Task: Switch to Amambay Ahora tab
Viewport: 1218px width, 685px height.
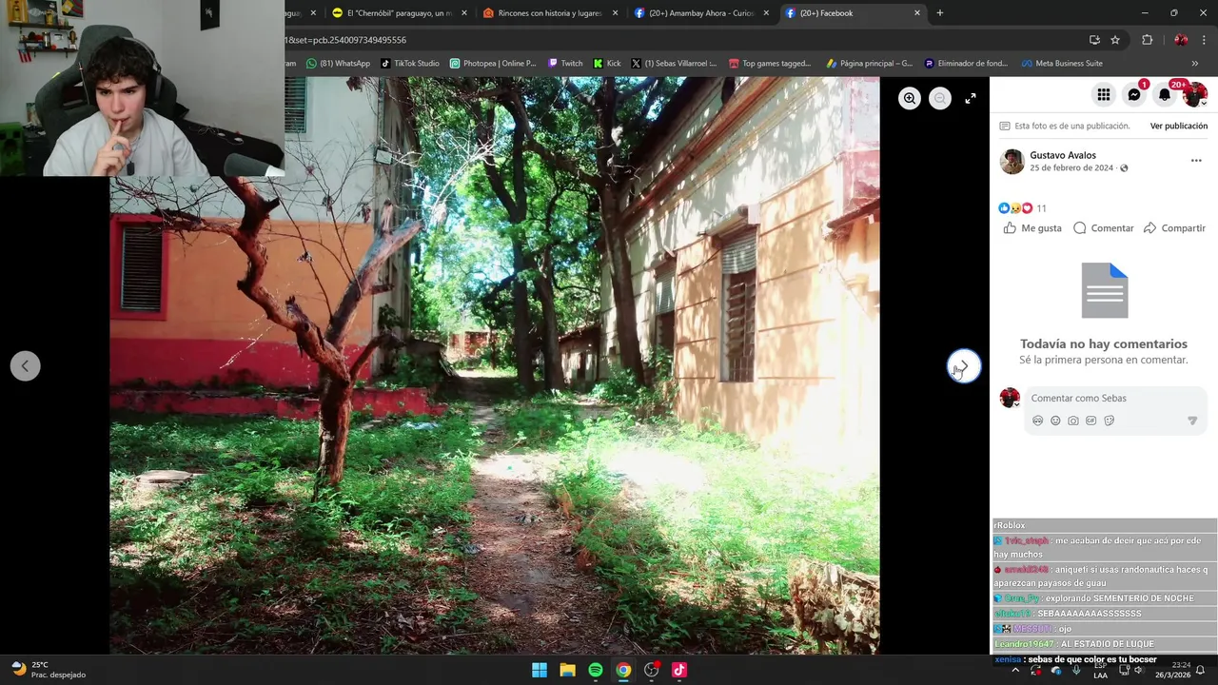Action: (x=700, y=13)
